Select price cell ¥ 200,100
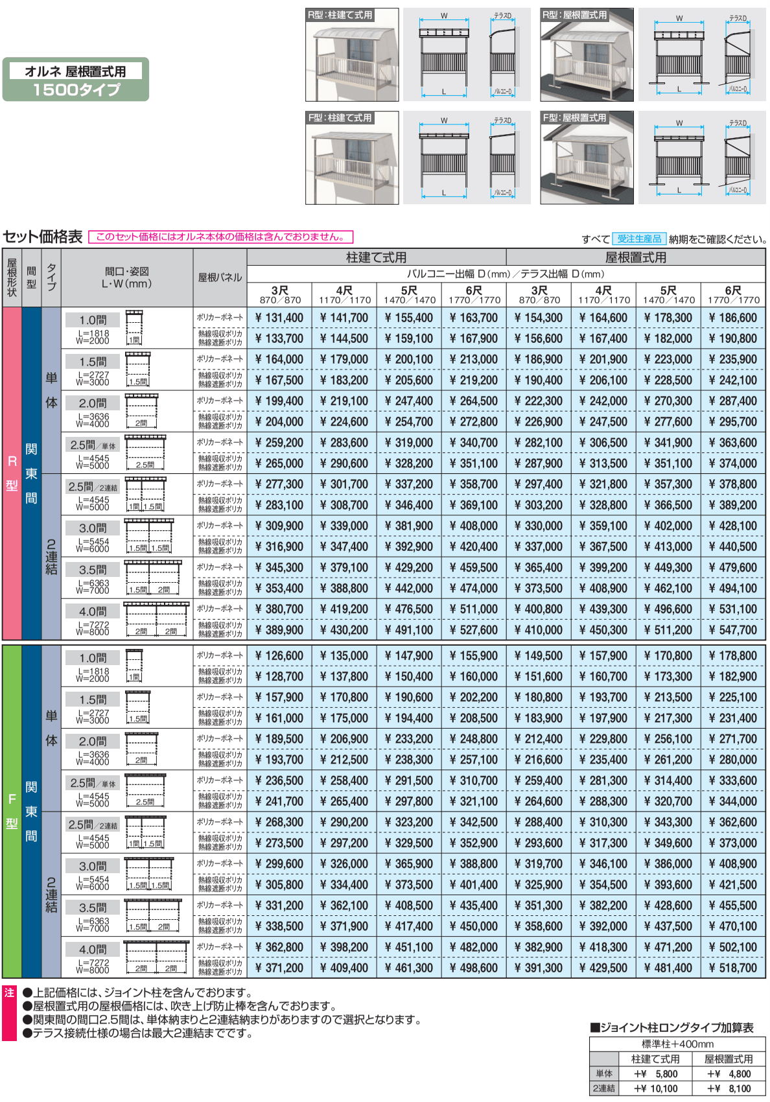The height and width of the screenshot is (1102, 770). coord(409,359)
